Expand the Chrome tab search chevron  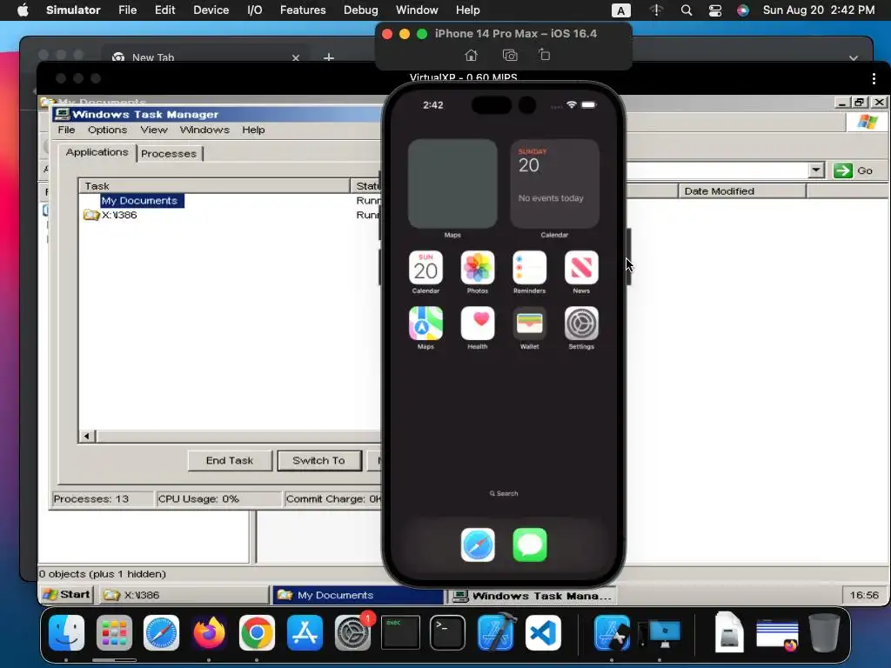[853, 58]
